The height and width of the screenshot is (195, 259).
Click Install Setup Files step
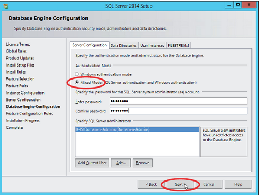pyautogui.click(x=20, y=65)
